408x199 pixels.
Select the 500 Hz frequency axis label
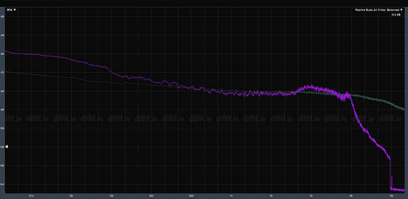point(191,195)
